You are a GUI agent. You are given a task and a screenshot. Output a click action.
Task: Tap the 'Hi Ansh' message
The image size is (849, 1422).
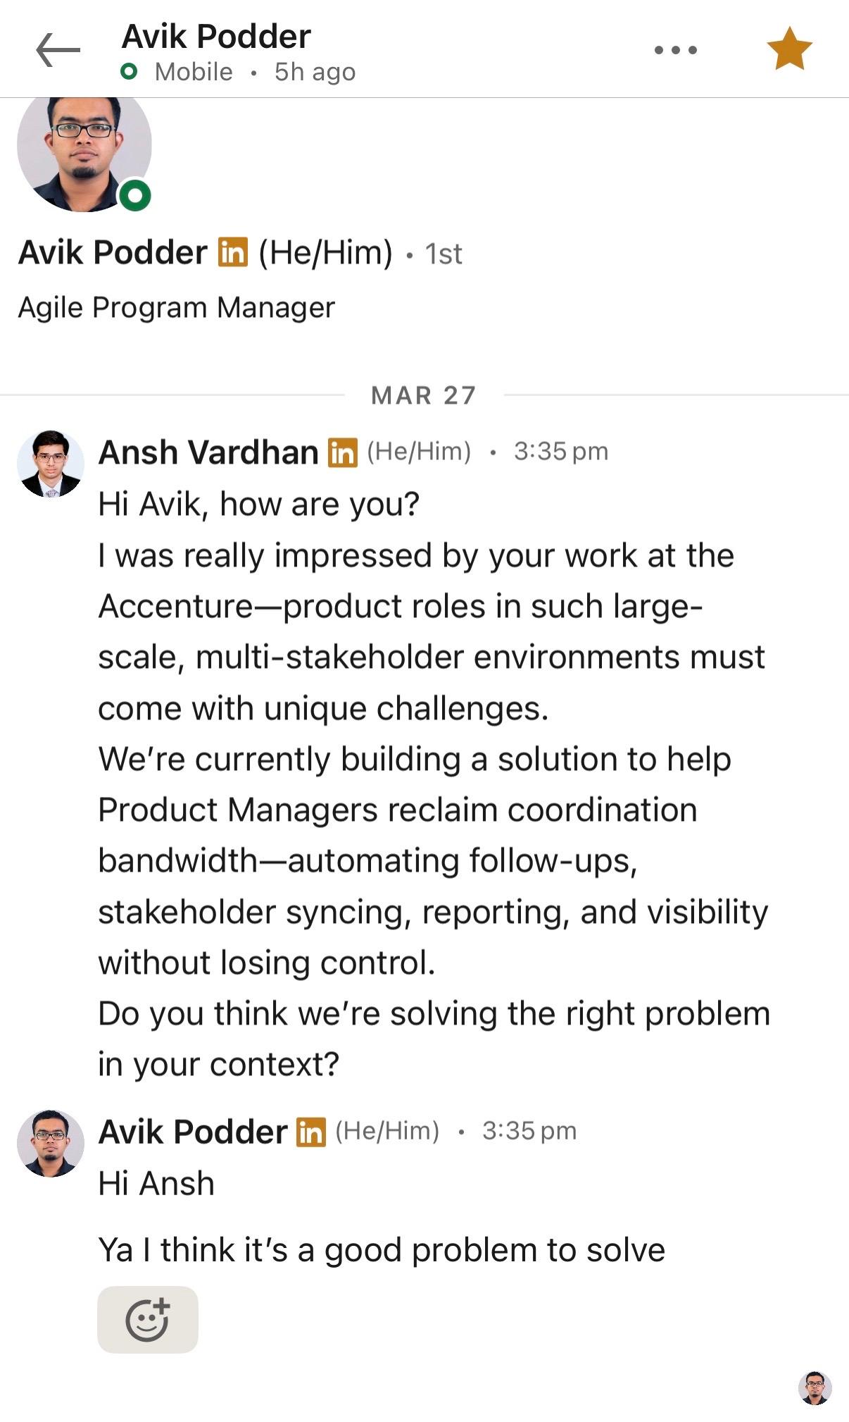click(156, 1183)
